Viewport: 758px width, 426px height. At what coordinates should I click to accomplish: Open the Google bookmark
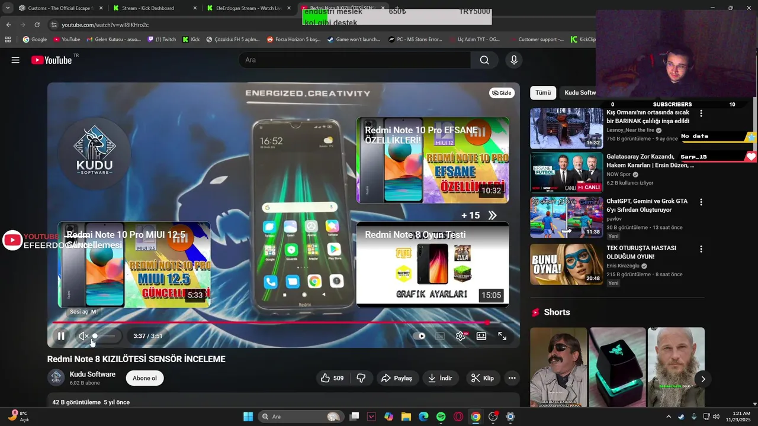click(35, 40)
